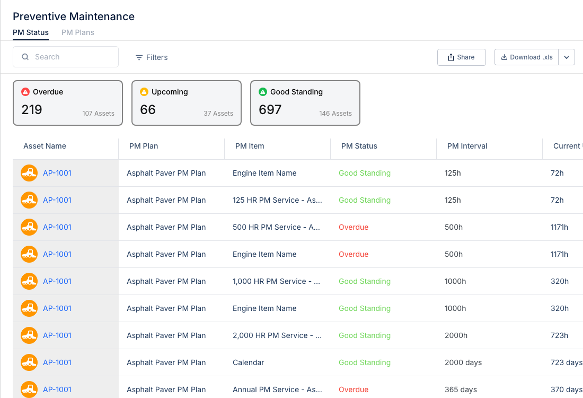The image size is (583, 398).
Task: Open AP-1001 link in 1,000 HR PM Service row
Action: (x=57, y=281)
